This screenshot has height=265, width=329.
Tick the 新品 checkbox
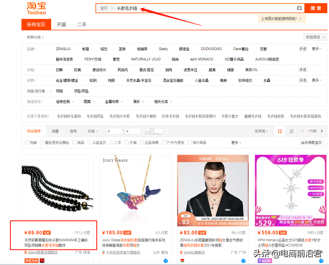click(74, 143)
